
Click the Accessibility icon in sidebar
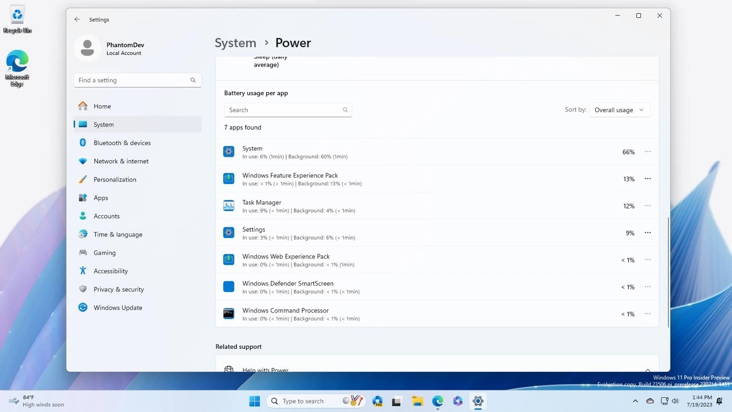[x=83, y=271]
